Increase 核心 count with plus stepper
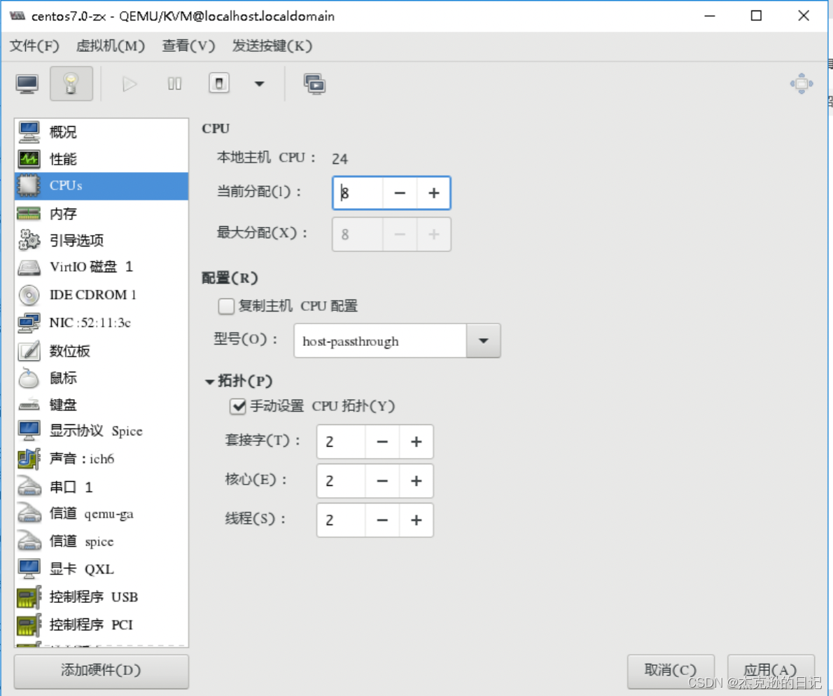833x696 pixels. 416,481
